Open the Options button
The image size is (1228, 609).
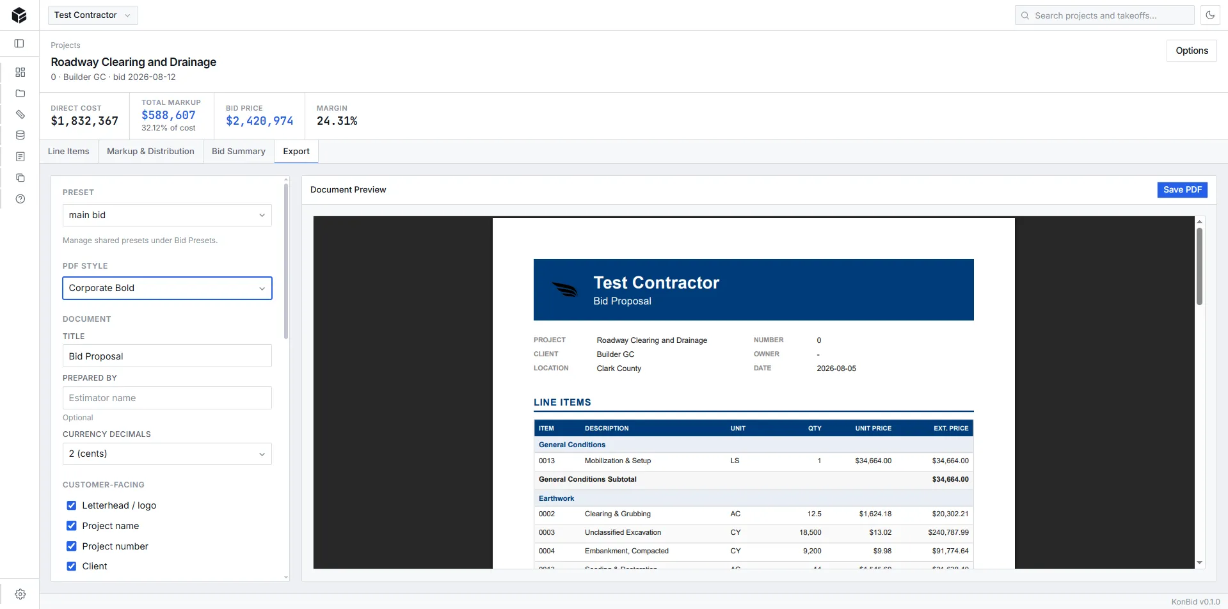[x=1192, y=51]
